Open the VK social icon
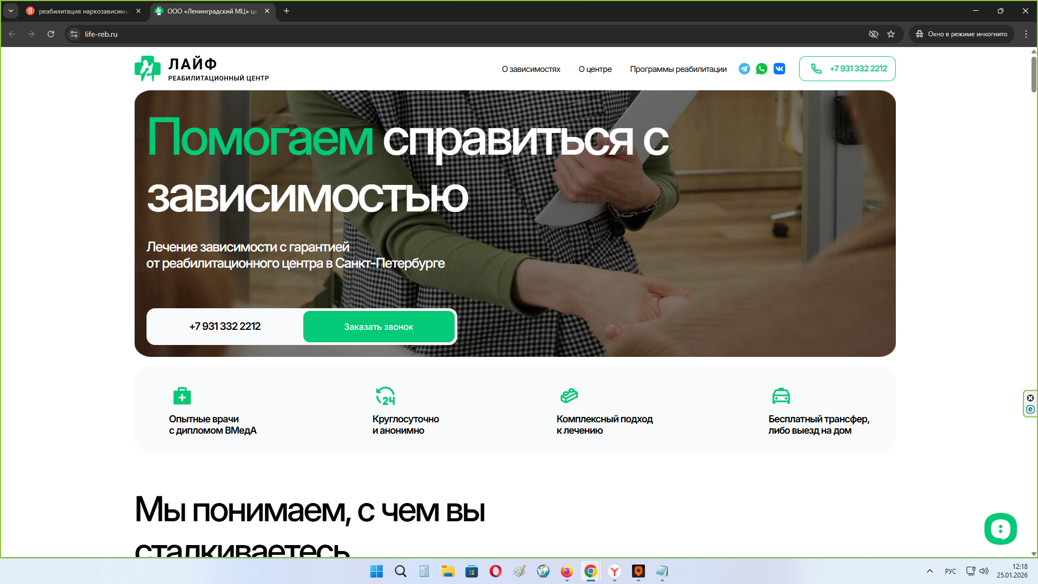This screenshot has width=1038, height=584. click(x=779, y=69)
